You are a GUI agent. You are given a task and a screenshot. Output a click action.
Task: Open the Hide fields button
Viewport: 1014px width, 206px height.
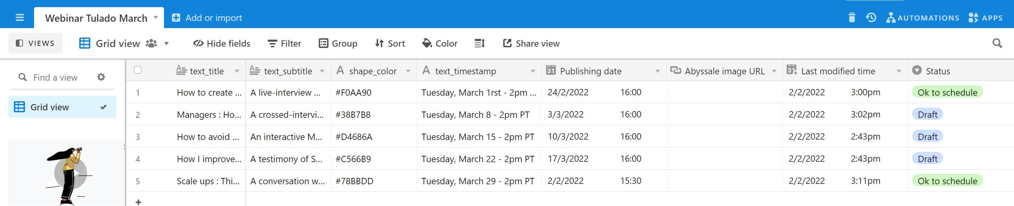221,43
